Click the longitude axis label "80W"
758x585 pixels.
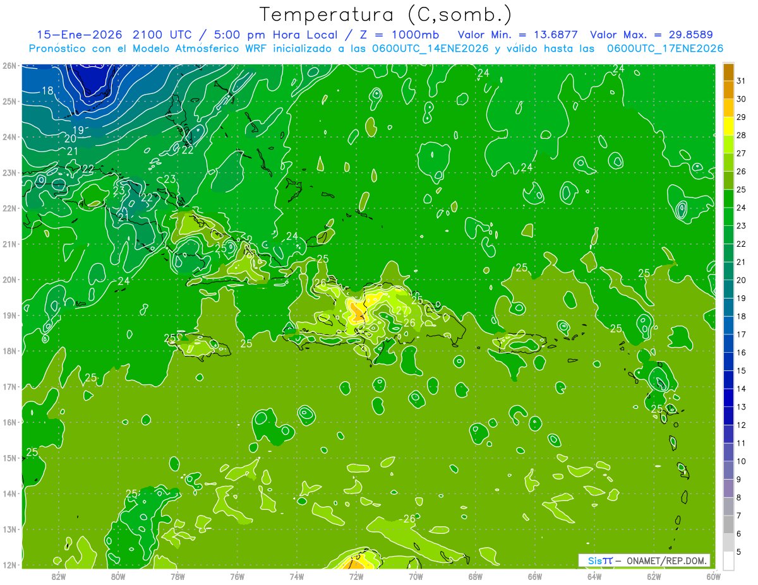click(x=118, y=576)
